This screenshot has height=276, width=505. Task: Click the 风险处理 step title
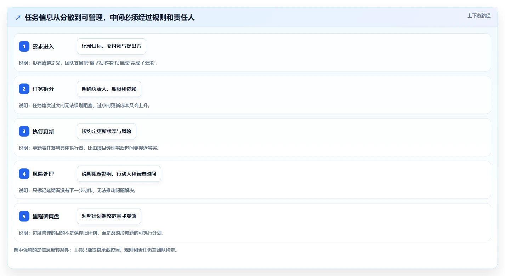(x=43, y=174)
